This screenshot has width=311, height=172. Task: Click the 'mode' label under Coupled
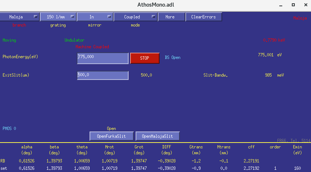click(x=135, y=25)
